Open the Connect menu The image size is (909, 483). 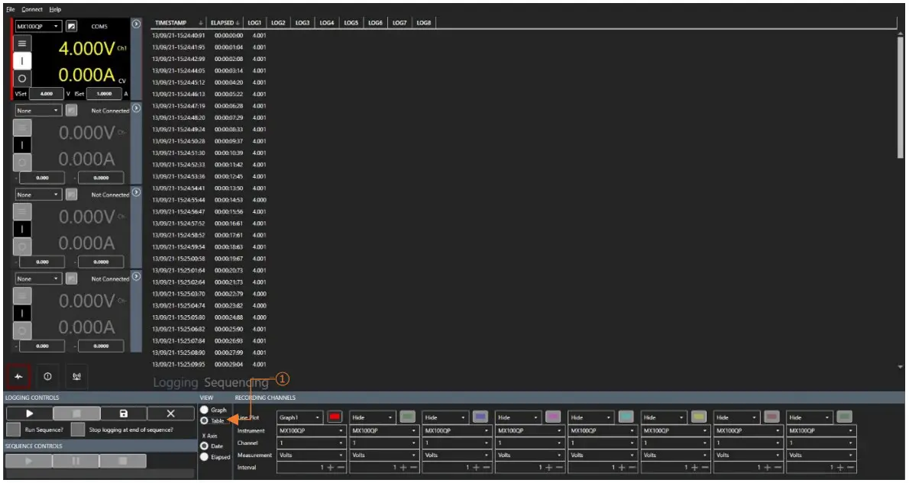pos(31,10)
